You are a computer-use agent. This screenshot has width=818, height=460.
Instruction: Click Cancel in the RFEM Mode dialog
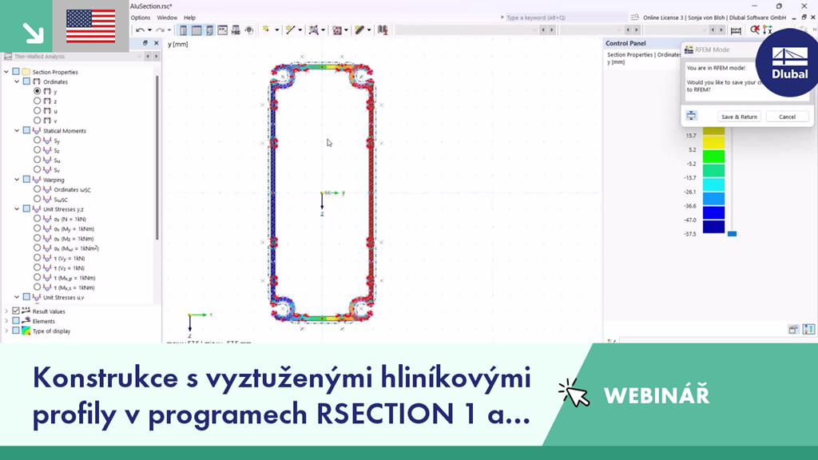(787, 116)
